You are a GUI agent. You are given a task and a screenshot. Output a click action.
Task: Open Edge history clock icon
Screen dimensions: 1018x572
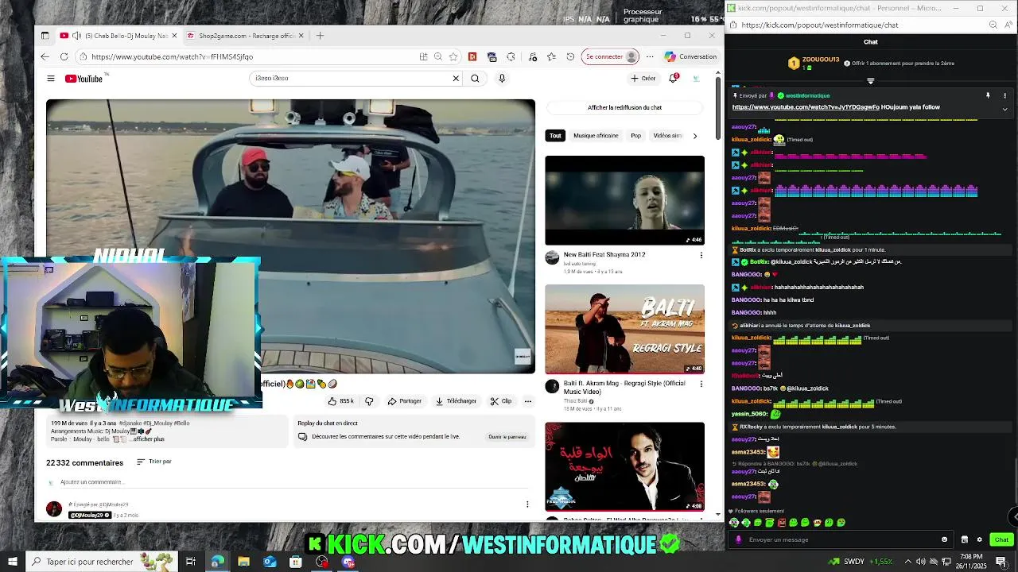(x=570, y=56)
